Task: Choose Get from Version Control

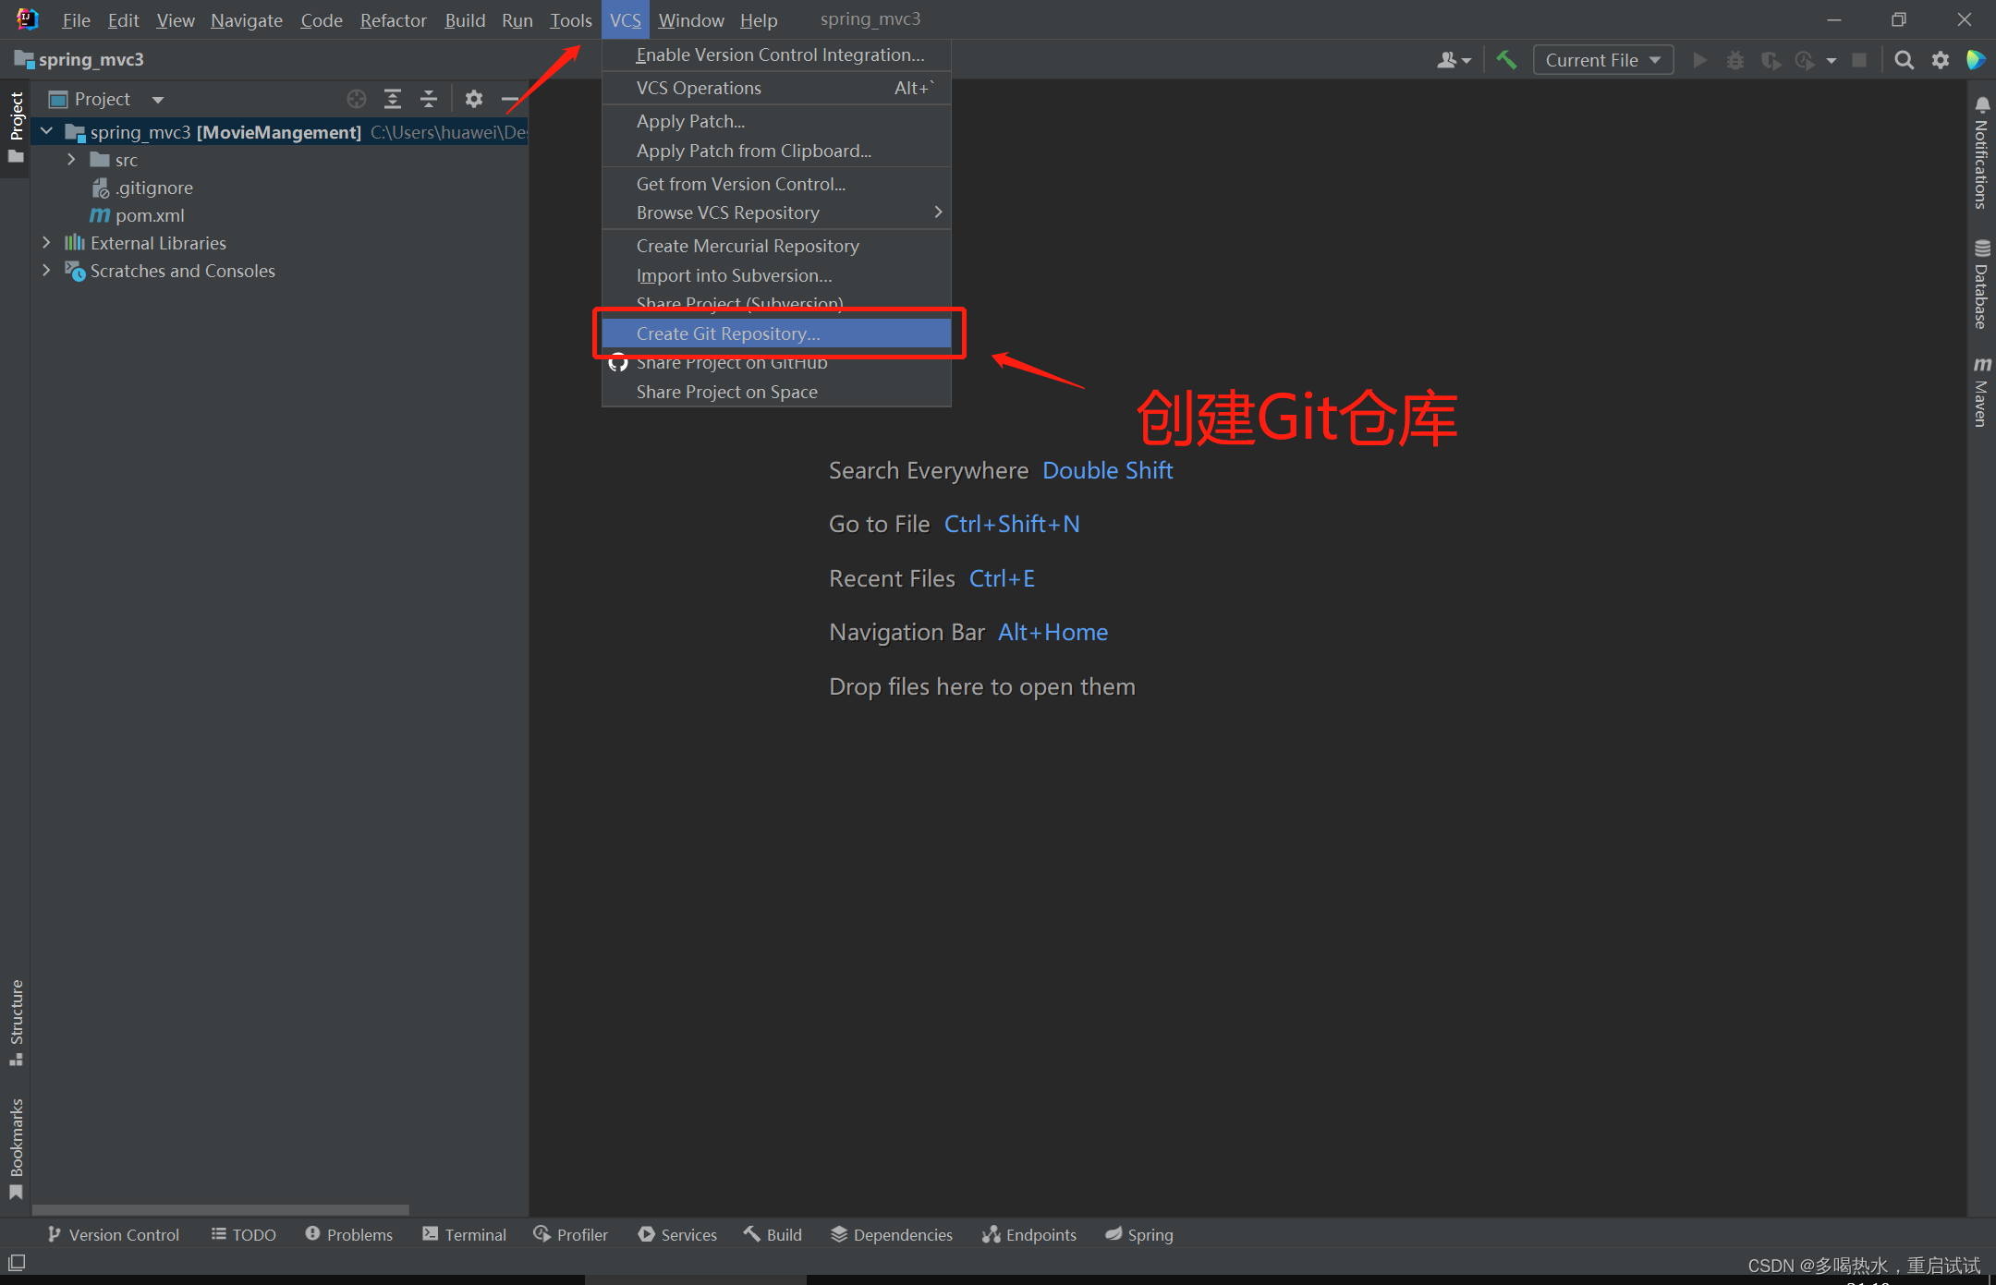Action: (x=776, y=184)
